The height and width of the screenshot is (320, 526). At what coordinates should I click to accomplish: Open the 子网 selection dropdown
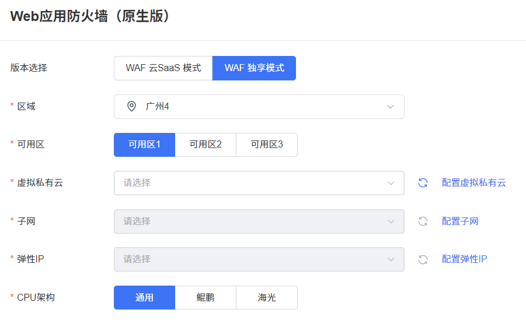tap(259, 221)
